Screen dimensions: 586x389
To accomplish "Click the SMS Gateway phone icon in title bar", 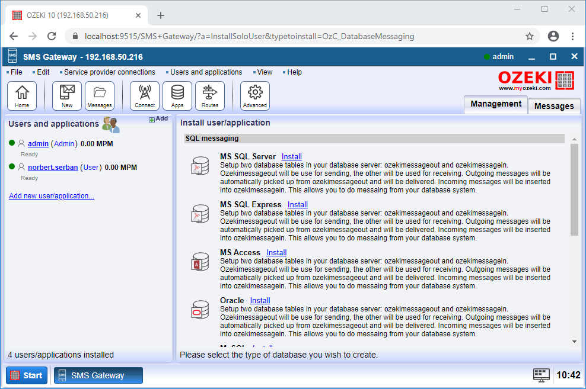I will pos(12,56).
